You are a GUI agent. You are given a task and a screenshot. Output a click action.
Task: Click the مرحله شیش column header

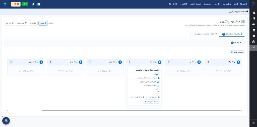[x=26, y=62]
